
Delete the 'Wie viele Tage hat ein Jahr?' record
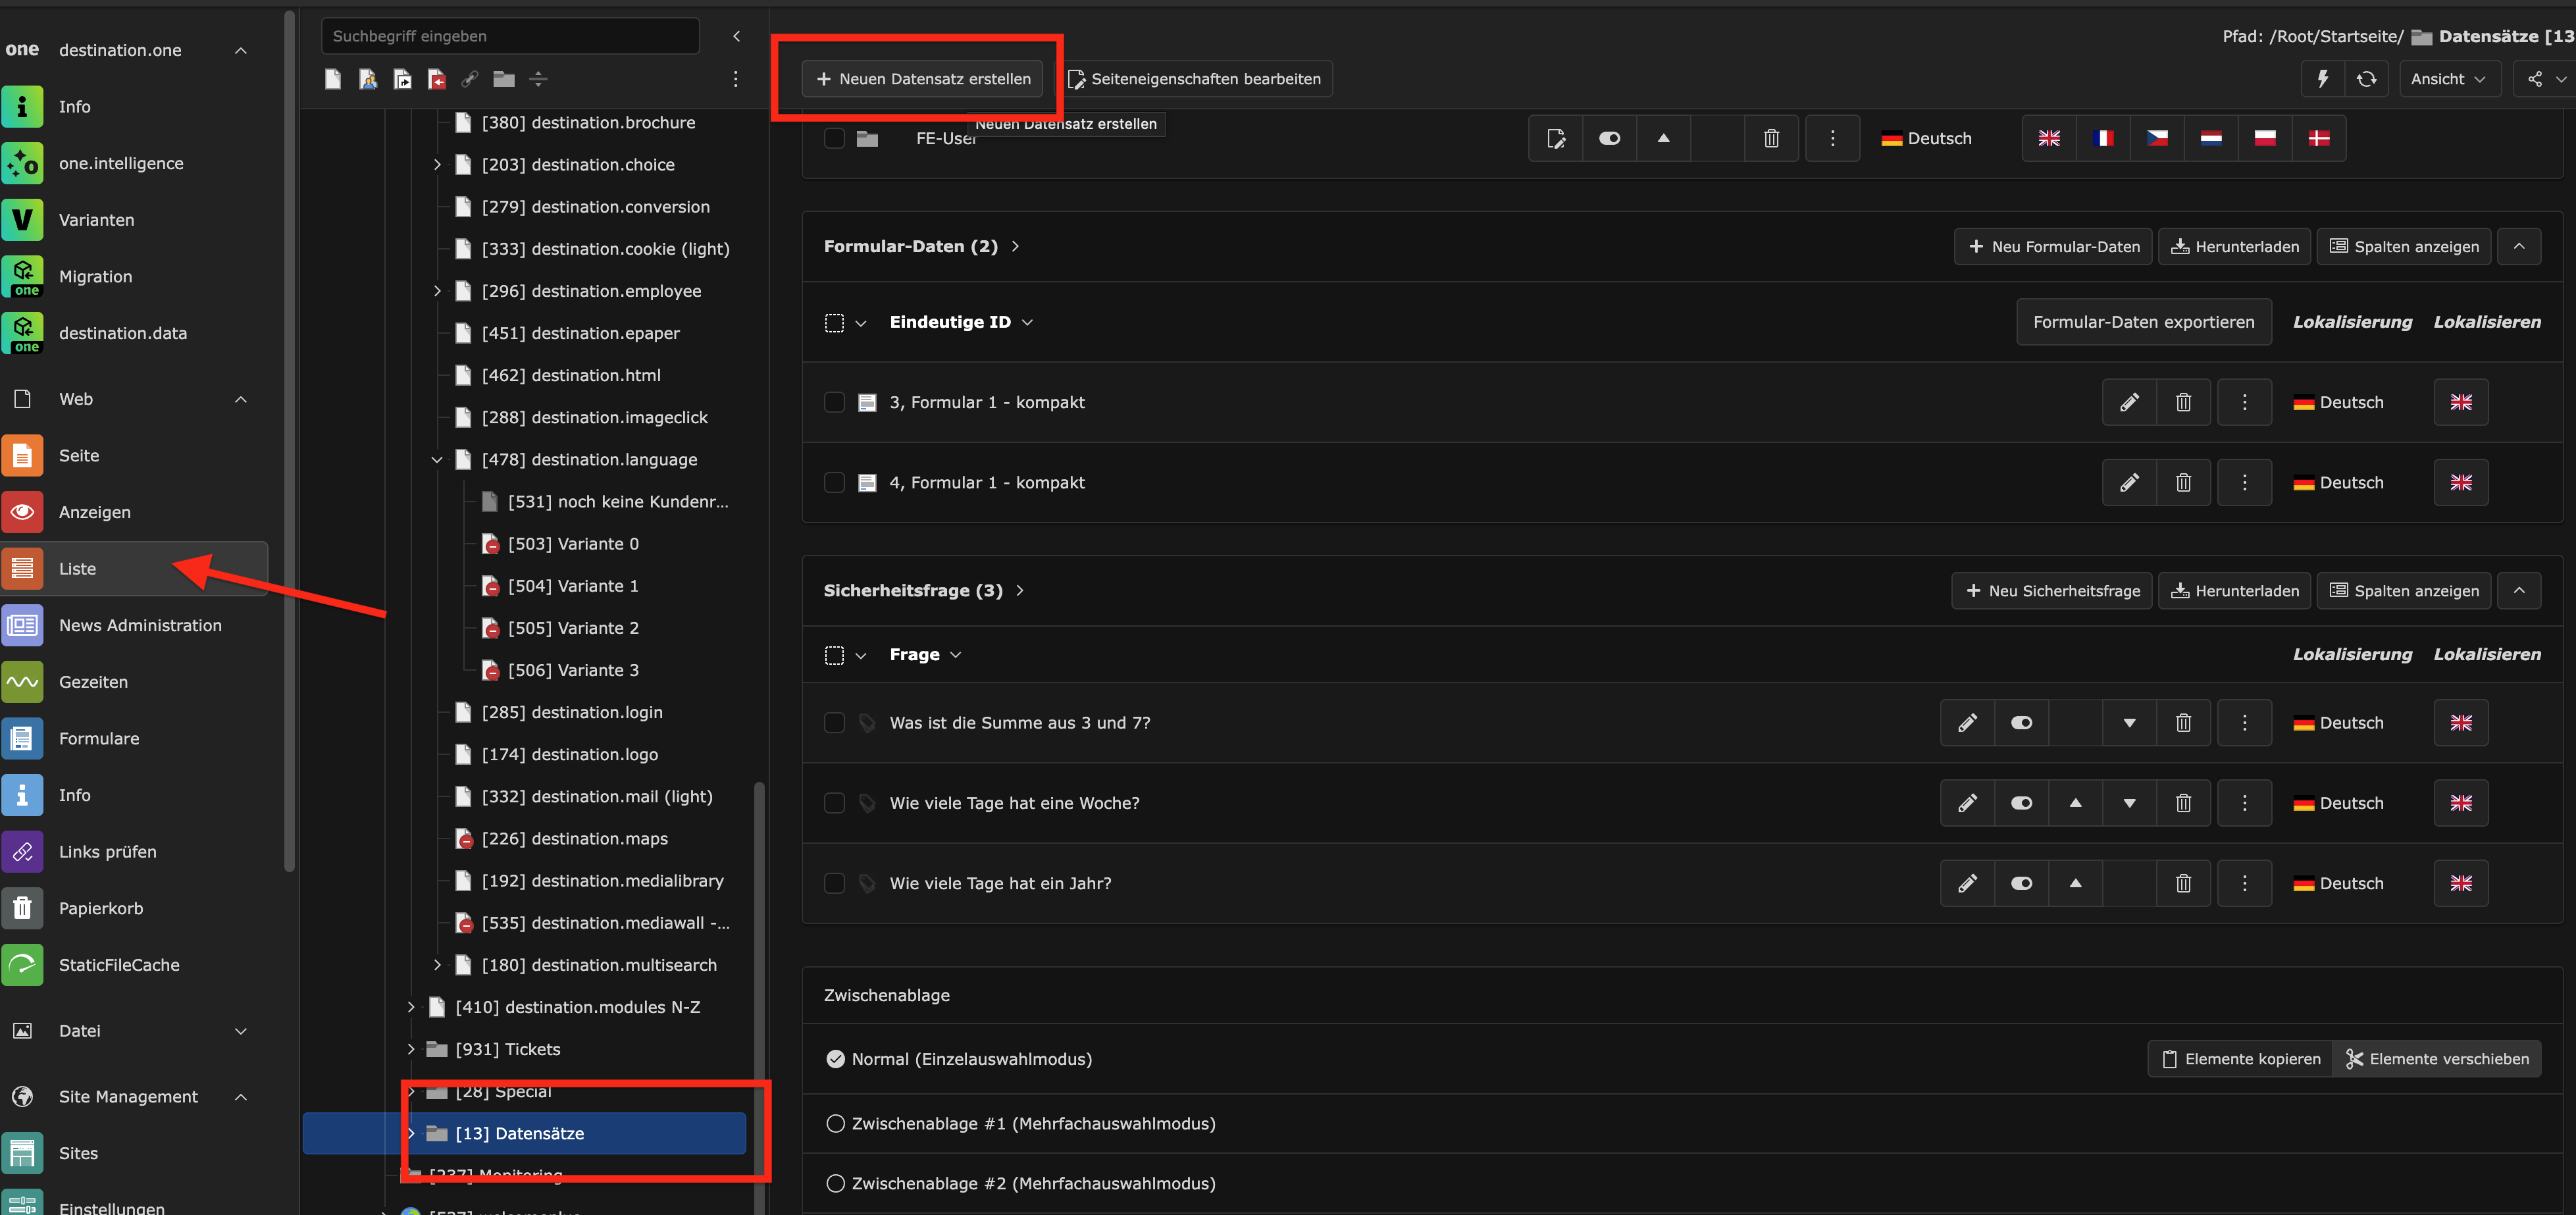(2183, 883)
